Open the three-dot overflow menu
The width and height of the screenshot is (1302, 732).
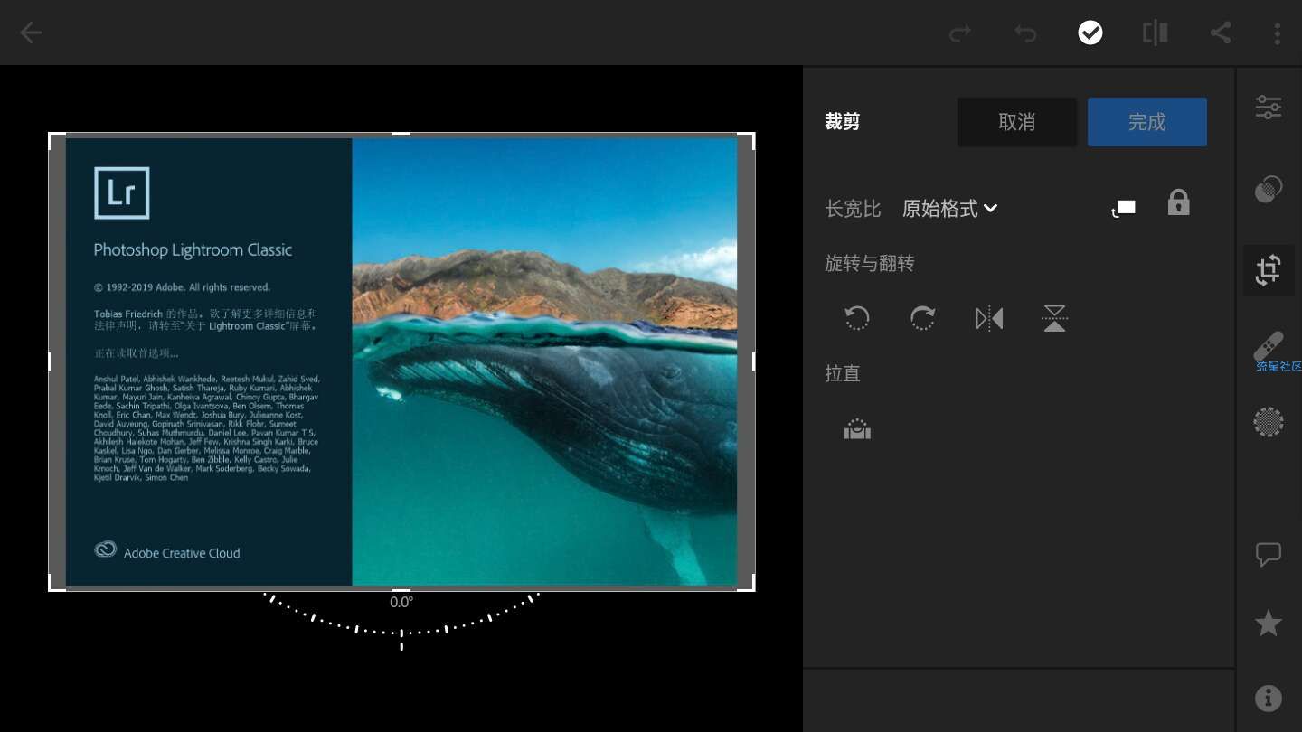[x=1277, y=33]
